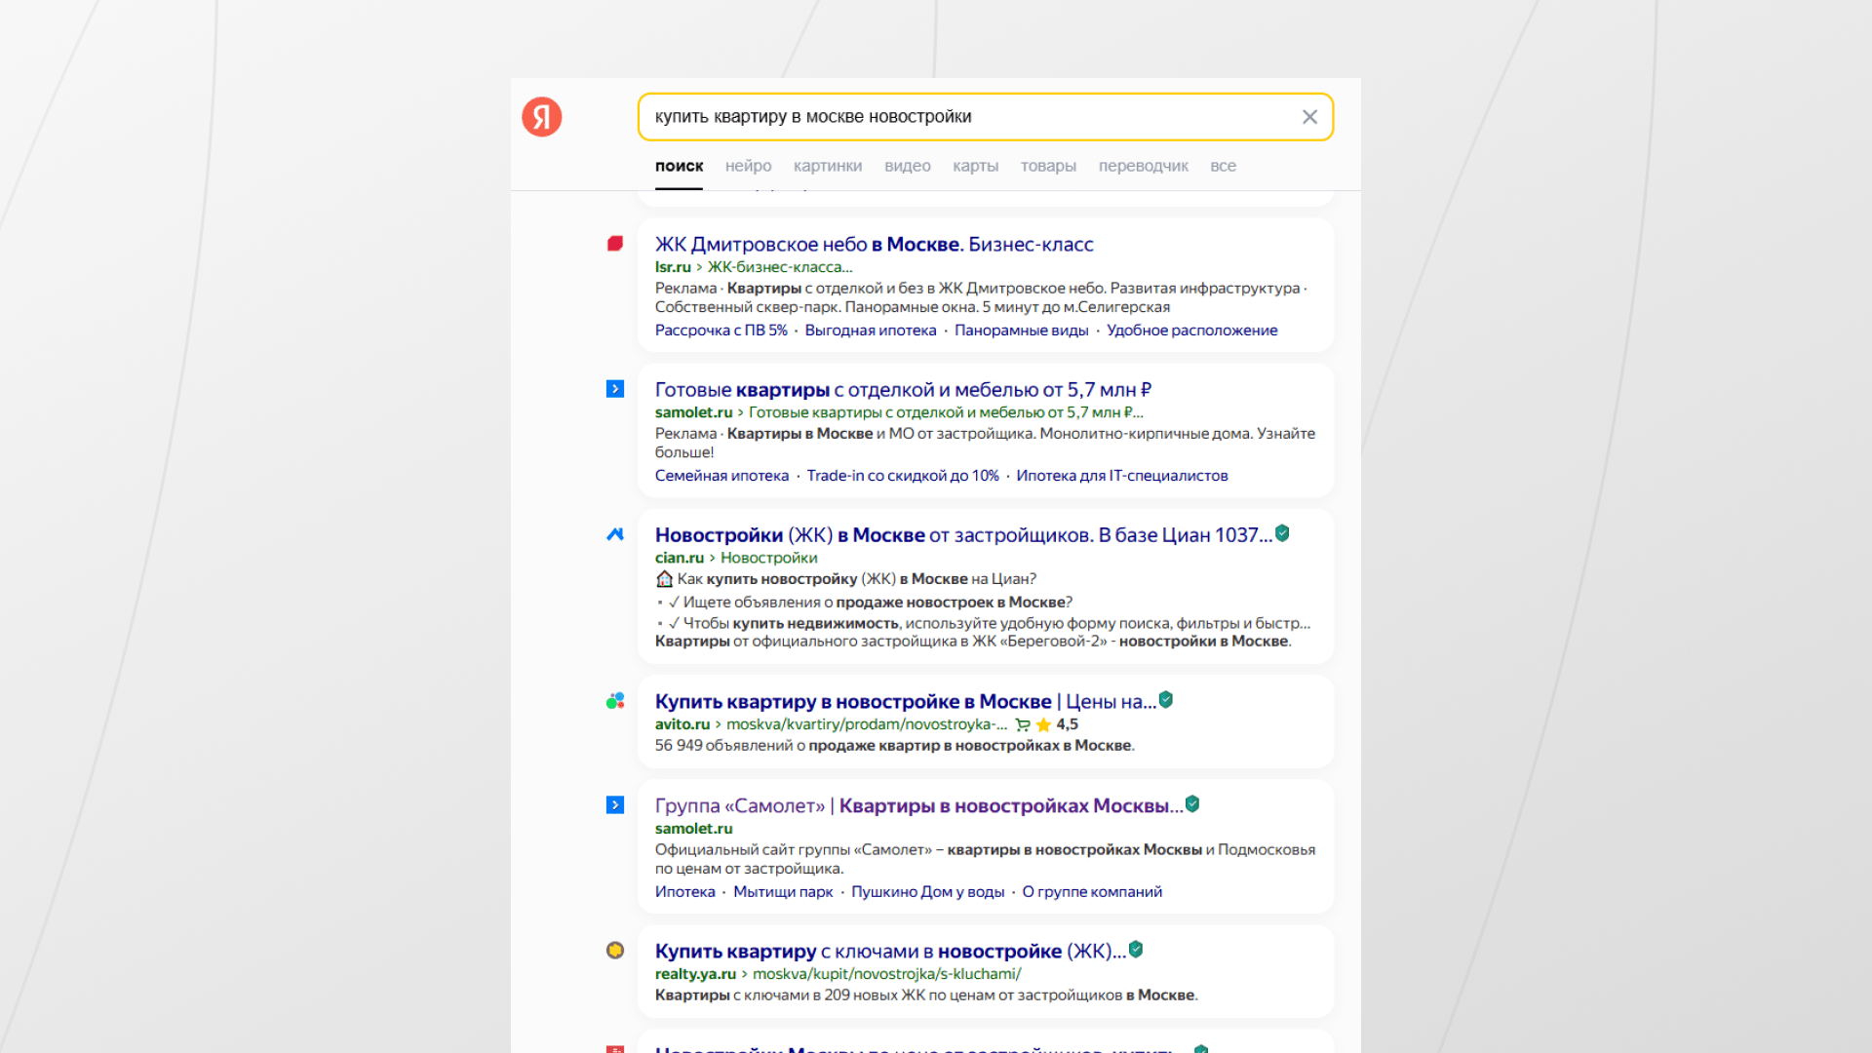
Task: Click avito.ru green domain link
Action: pyautogui.click(x=682, y=724)
